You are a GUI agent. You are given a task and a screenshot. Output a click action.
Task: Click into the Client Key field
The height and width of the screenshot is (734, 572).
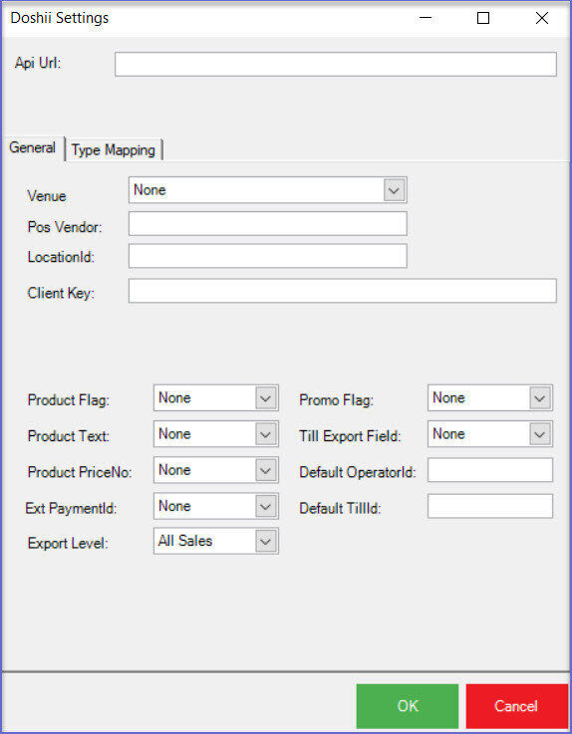coord(343,291)
